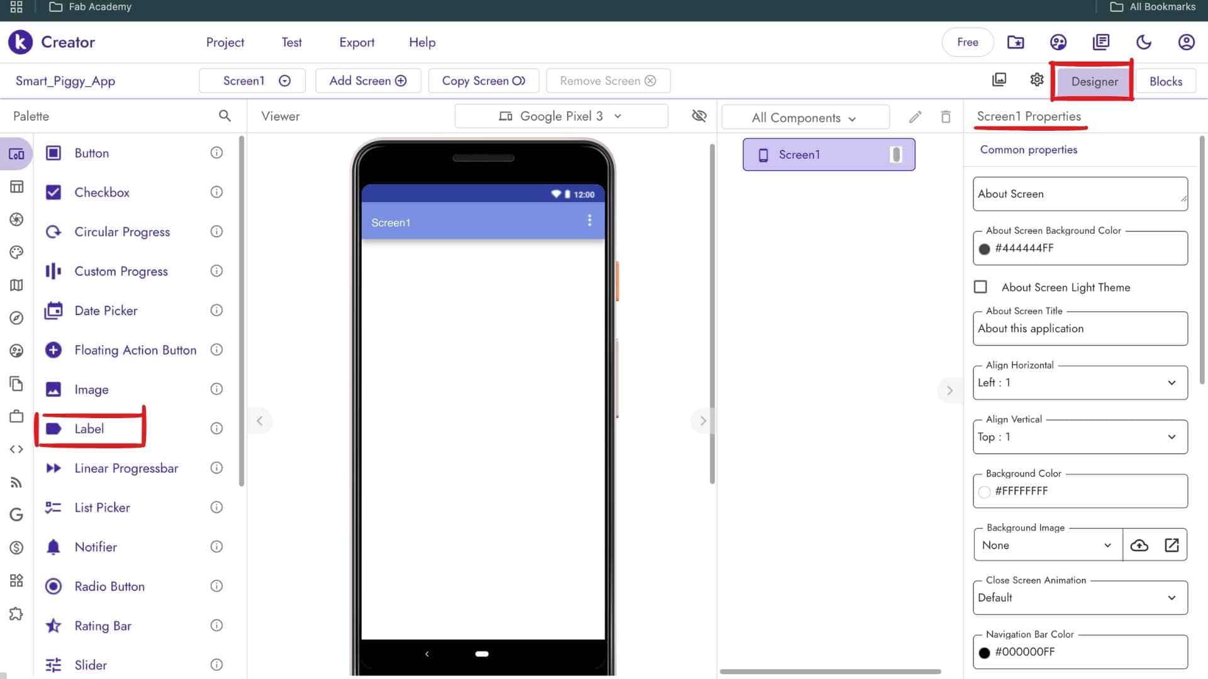Open the Google Pixel 3 device dropdown
This screenshot has height=679, width=1208.
pos(561,116)
